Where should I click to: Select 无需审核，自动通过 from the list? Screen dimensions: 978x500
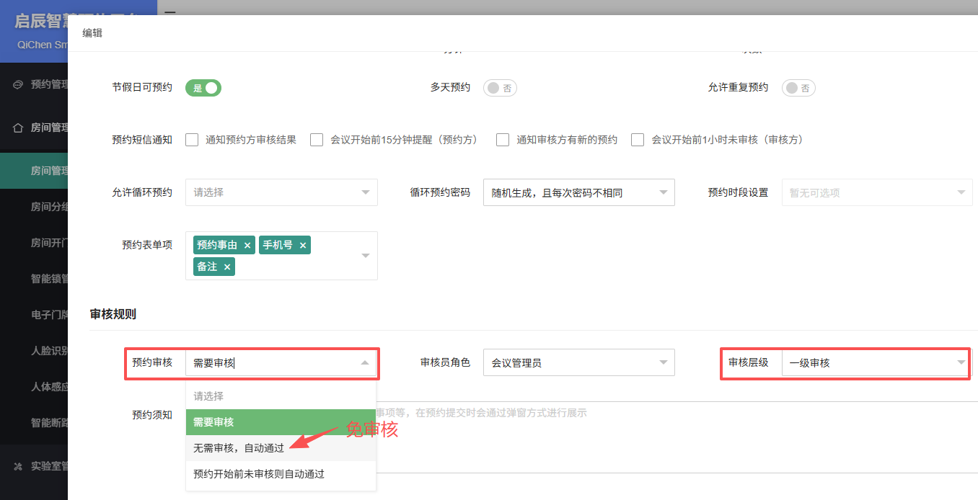[239, 448]
